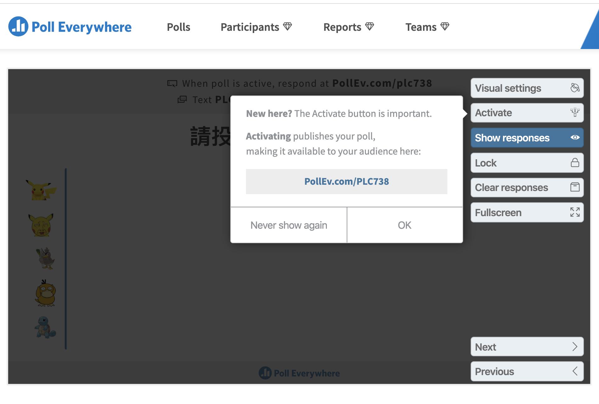Enter Fullscreen mode
The width and height of the screenshot is (599, 404).
point(527,212)
